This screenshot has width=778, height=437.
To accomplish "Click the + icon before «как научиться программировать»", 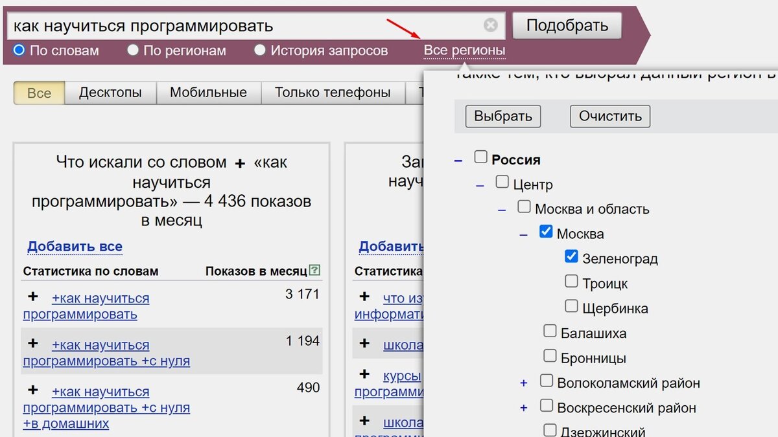I will pos(33,297).
